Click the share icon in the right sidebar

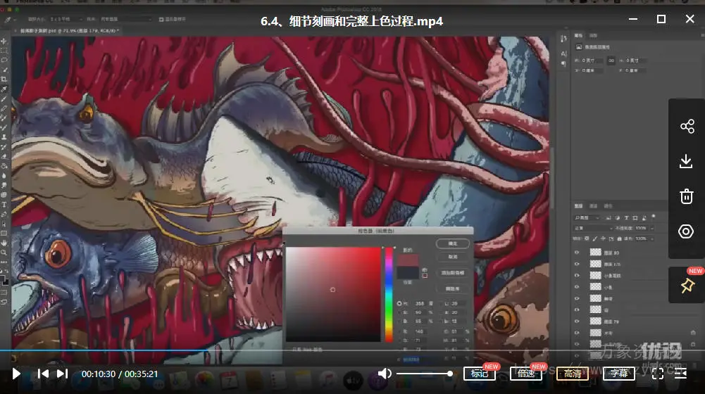(x=687, y=127)
